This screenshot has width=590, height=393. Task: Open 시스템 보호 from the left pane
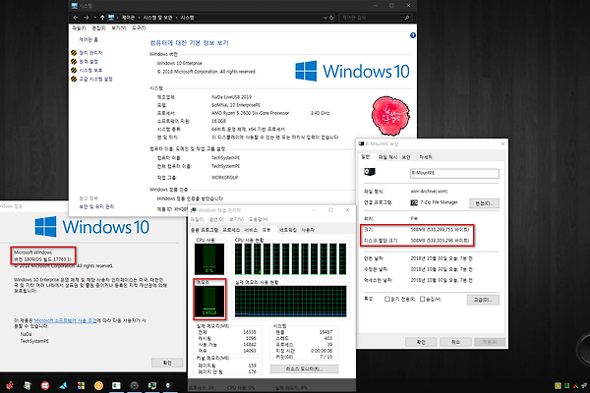tap(90, 71)
